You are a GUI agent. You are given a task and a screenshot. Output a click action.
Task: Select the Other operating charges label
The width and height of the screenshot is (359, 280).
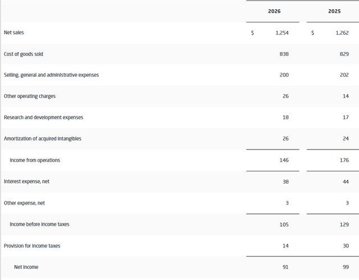click(30, 96)
